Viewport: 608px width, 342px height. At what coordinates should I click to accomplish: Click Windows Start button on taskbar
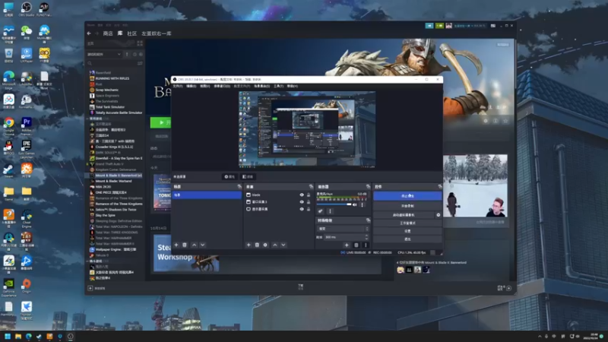click(8, 336)
